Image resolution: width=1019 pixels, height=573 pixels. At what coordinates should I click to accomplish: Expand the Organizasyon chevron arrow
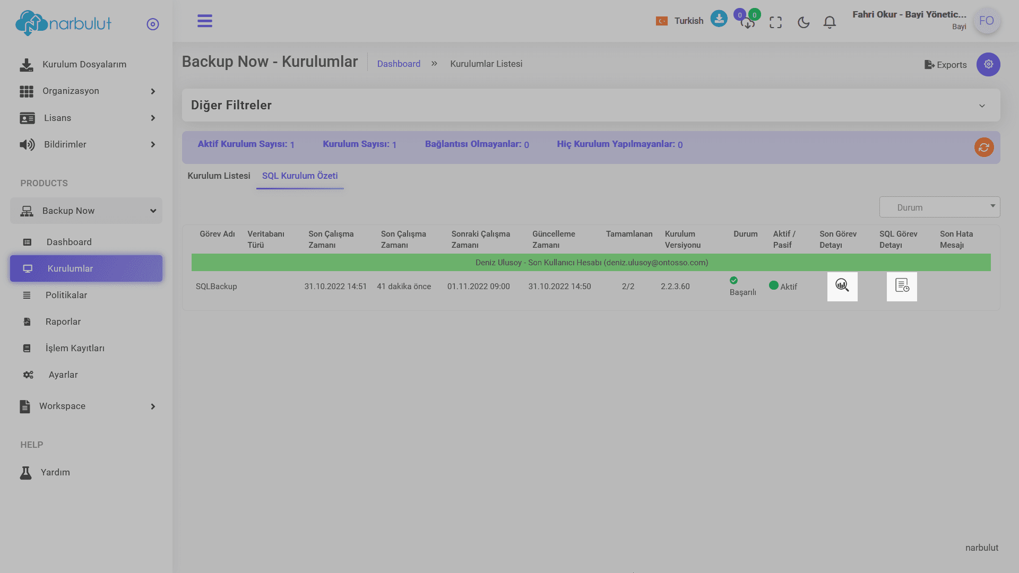click(153, 91)
